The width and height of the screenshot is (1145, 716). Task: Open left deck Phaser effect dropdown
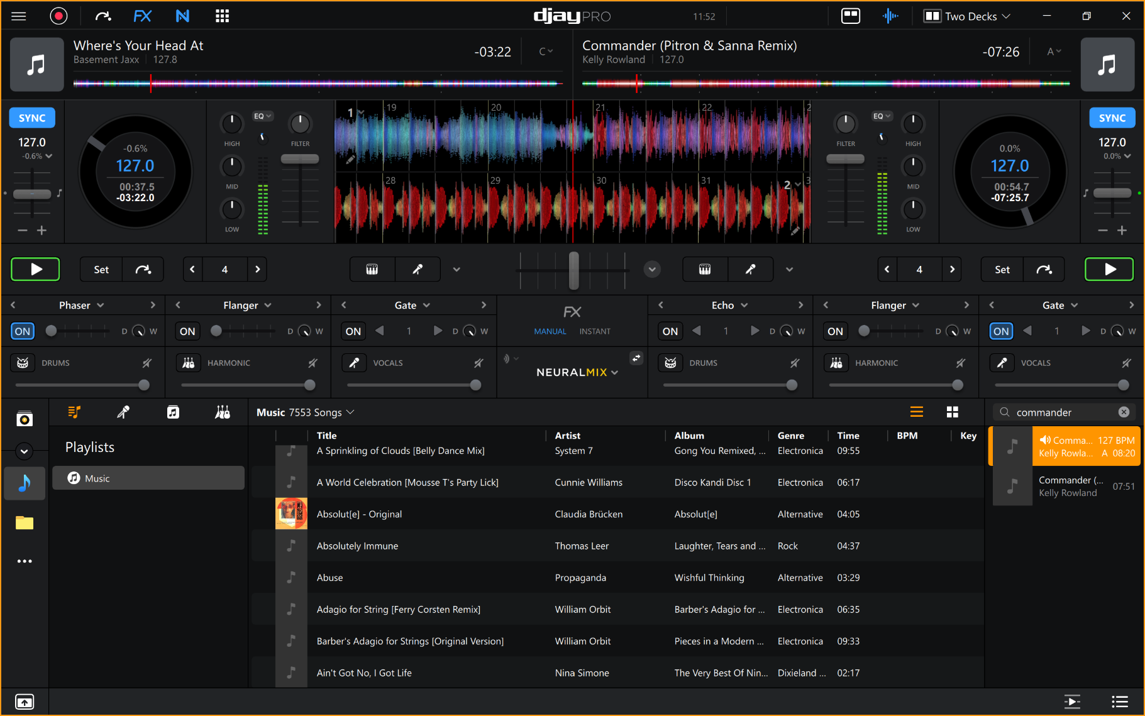coord(82,306)
